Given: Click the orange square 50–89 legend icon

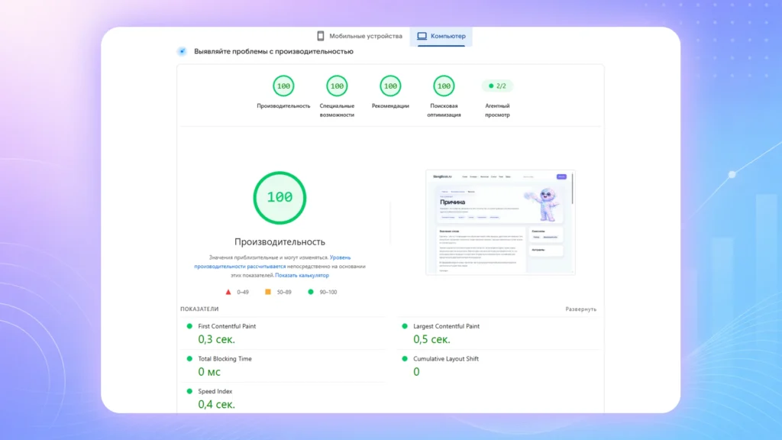Looking at the screenshot, I should 268,292.
